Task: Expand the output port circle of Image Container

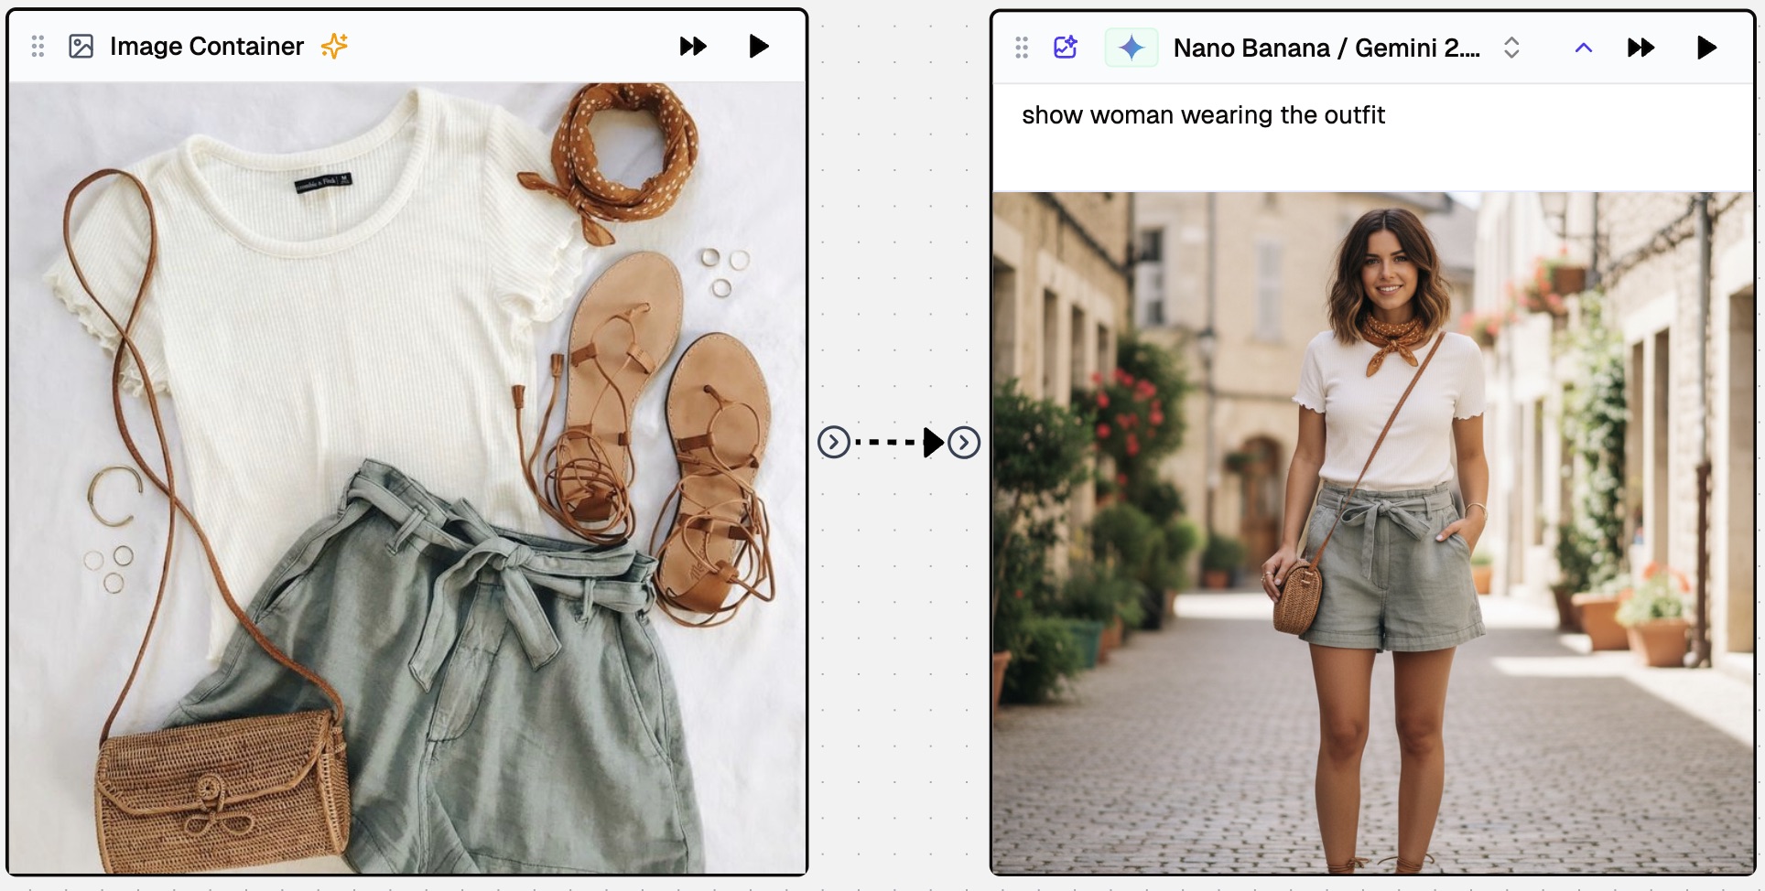Action: 833,442
